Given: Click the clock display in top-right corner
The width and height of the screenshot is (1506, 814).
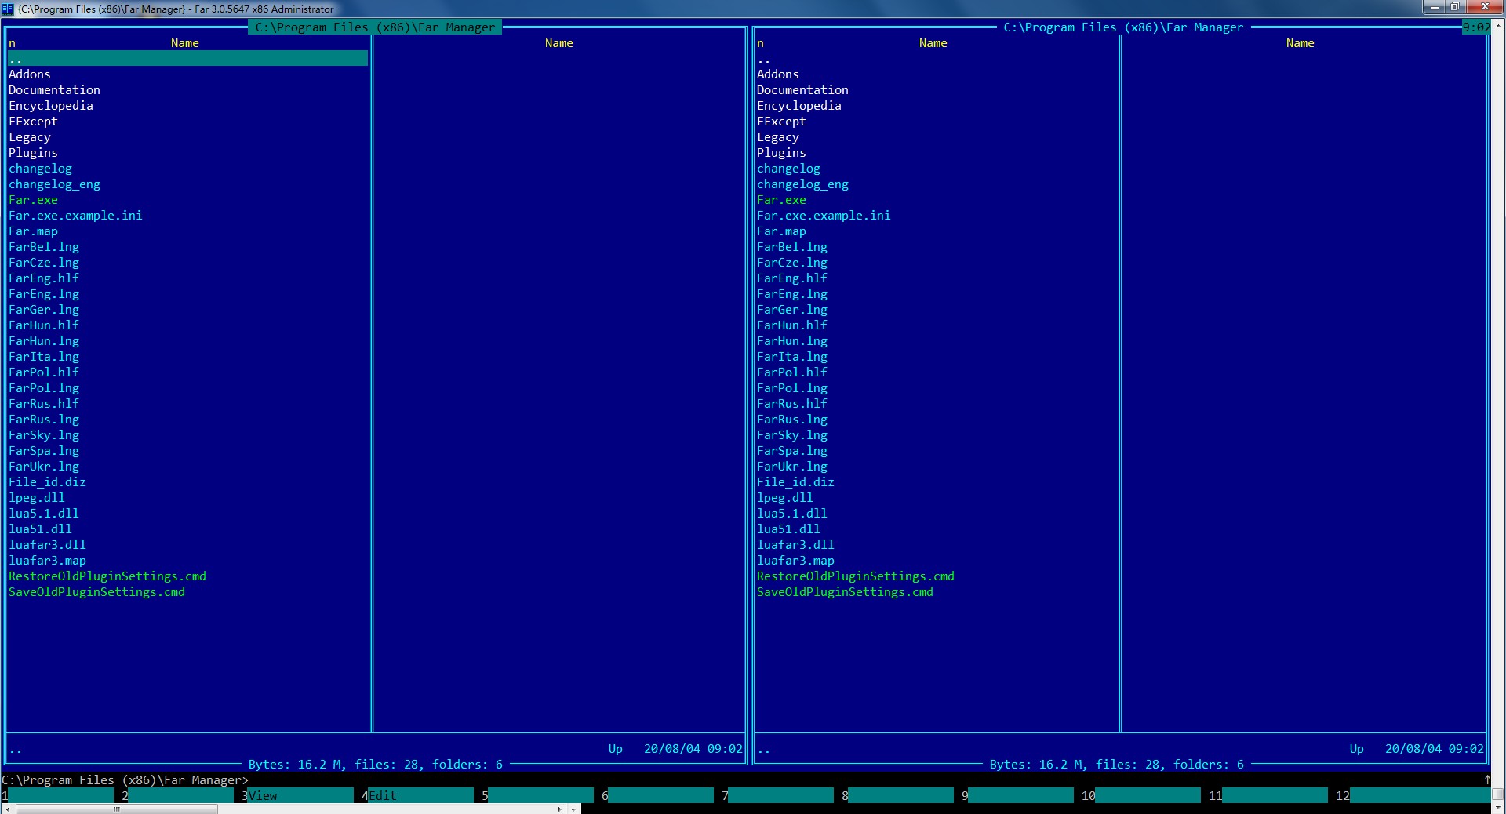Looking at the screenshot, I should 1475,27.
